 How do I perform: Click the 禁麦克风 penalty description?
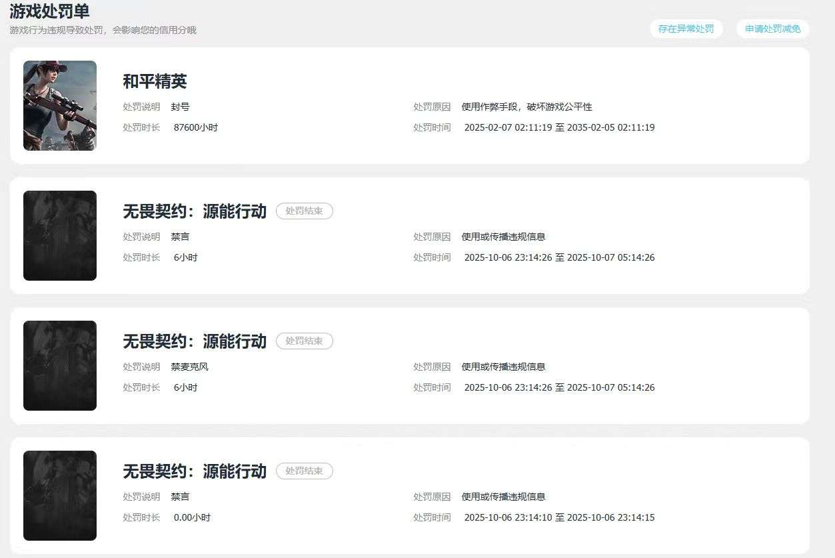tap(189, 367)
